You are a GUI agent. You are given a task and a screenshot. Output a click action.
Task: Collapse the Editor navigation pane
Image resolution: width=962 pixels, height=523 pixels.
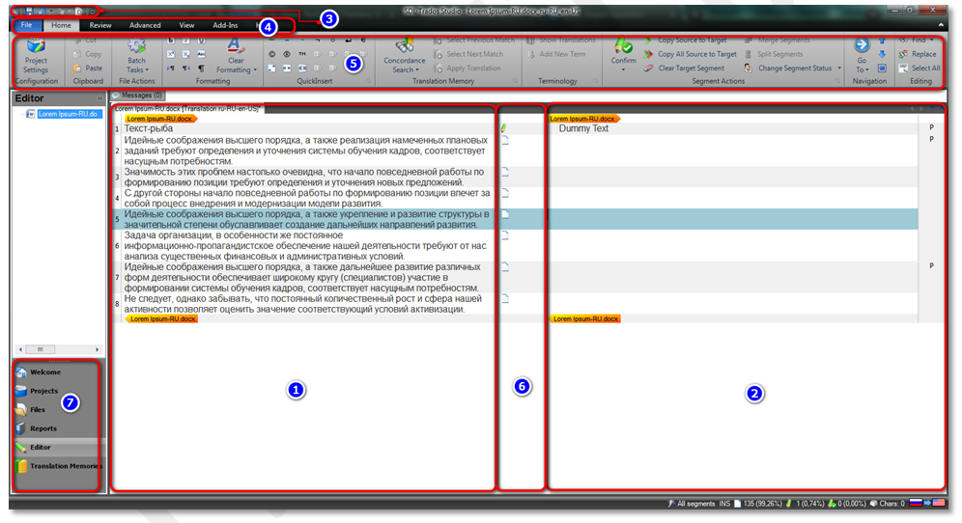99,98
